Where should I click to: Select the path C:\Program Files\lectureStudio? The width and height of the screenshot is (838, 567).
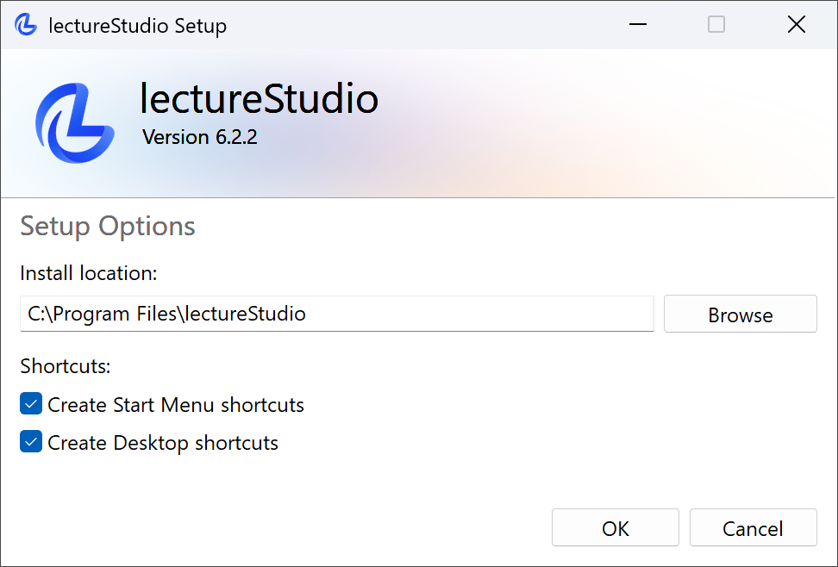pyautogui.click(x=163, y=314)
